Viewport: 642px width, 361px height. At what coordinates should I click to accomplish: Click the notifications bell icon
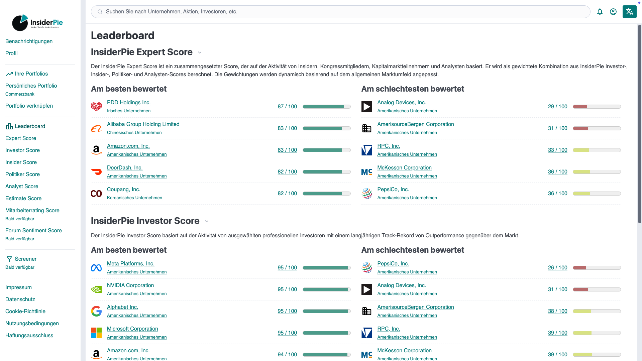tap(600, 12)
